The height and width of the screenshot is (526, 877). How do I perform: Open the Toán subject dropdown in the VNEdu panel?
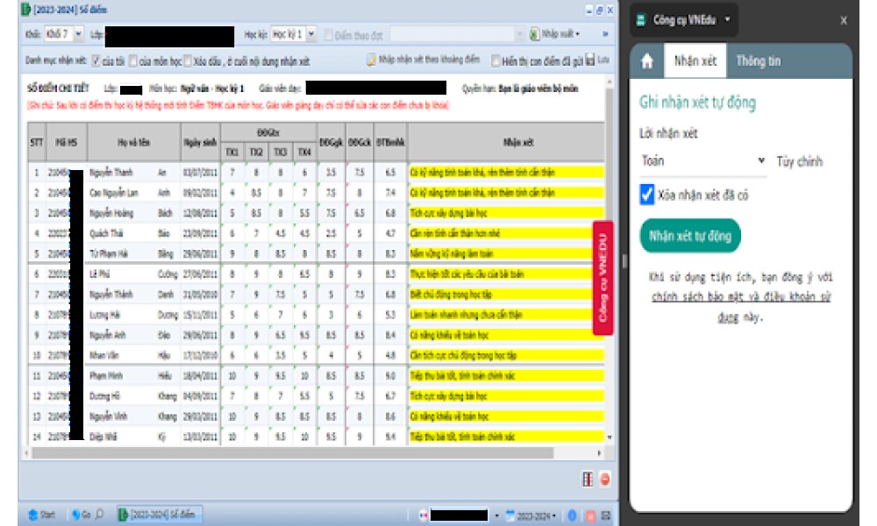[703, 161]
